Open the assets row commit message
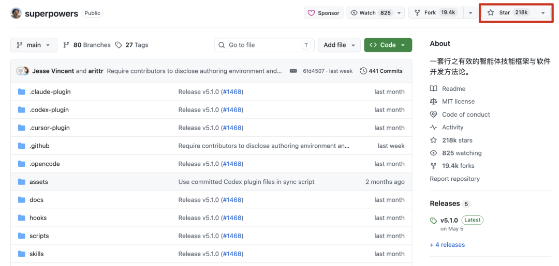Image resolution: width=559 pixels, height=266 pixels. pyautogui.click(x=246, y=182)
